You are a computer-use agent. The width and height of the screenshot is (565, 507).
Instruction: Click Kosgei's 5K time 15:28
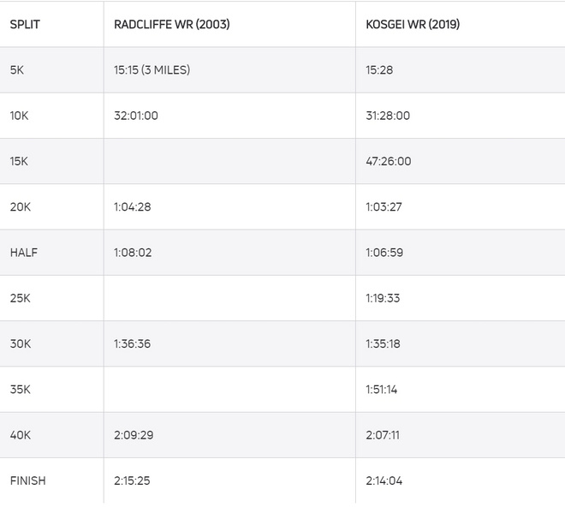click(379, 70)
